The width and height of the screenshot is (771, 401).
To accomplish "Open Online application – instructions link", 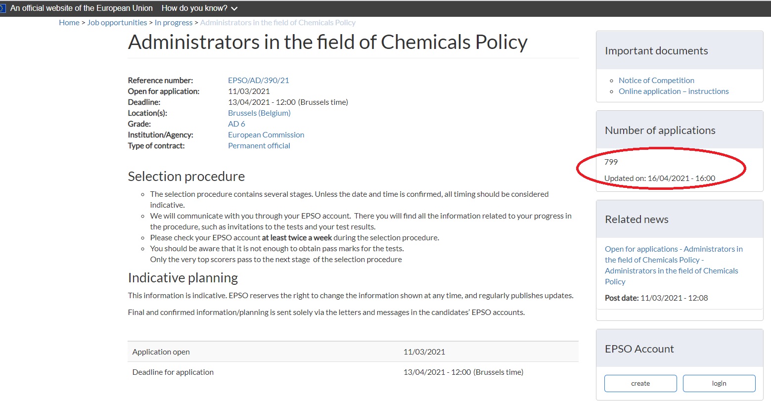I will coord(673,91).
